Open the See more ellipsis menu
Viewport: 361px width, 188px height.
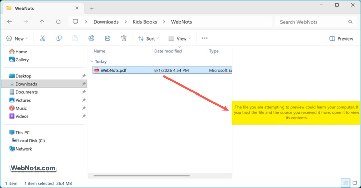(205, 38)
